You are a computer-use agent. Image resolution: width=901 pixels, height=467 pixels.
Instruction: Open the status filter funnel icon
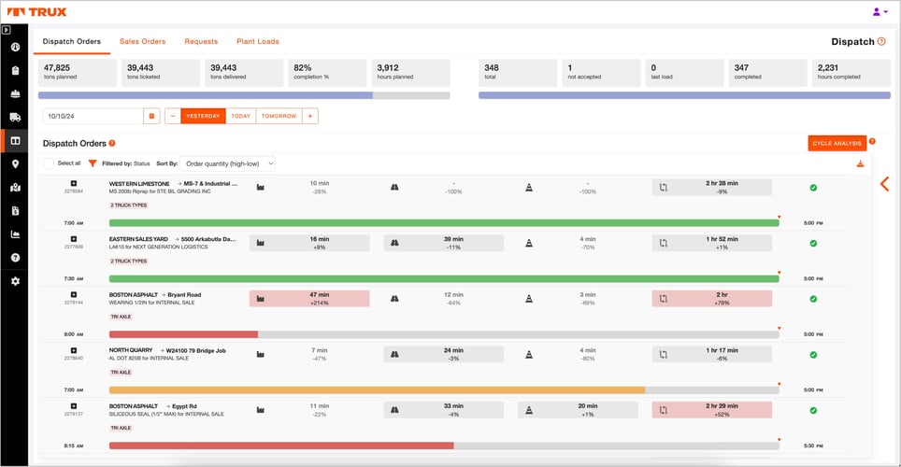[93, 163]
